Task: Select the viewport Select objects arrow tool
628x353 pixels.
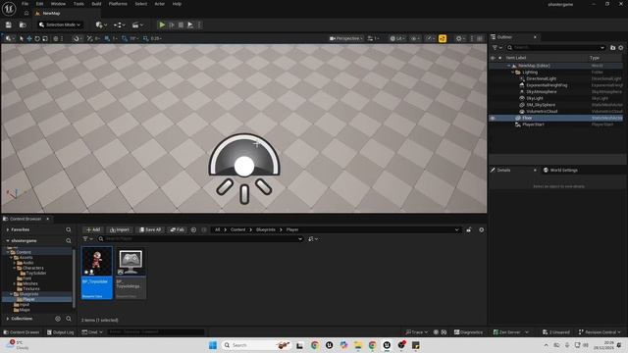Action: [x=22, y=39]
